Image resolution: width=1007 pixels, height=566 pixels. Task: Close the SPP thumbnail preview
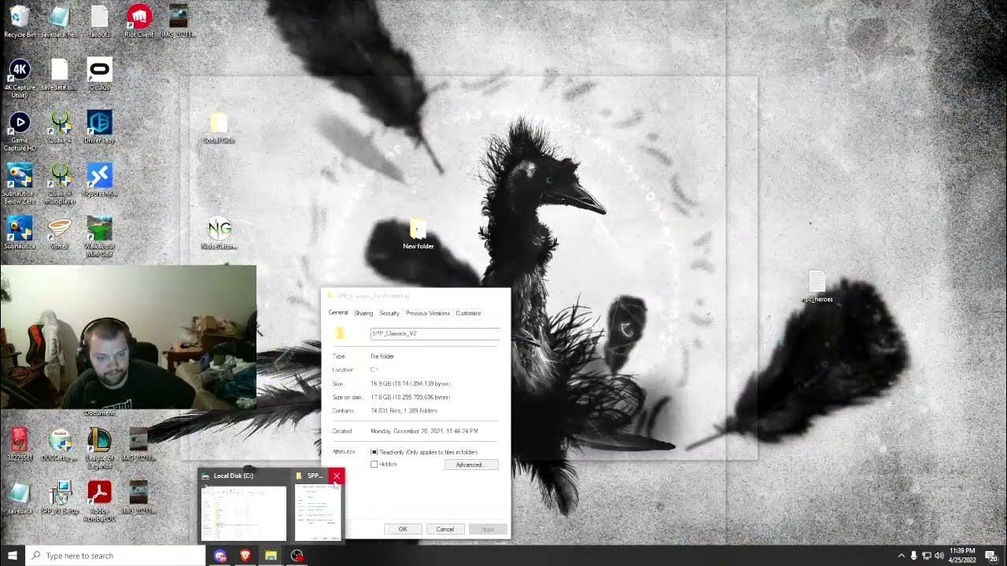pos(337,476)
